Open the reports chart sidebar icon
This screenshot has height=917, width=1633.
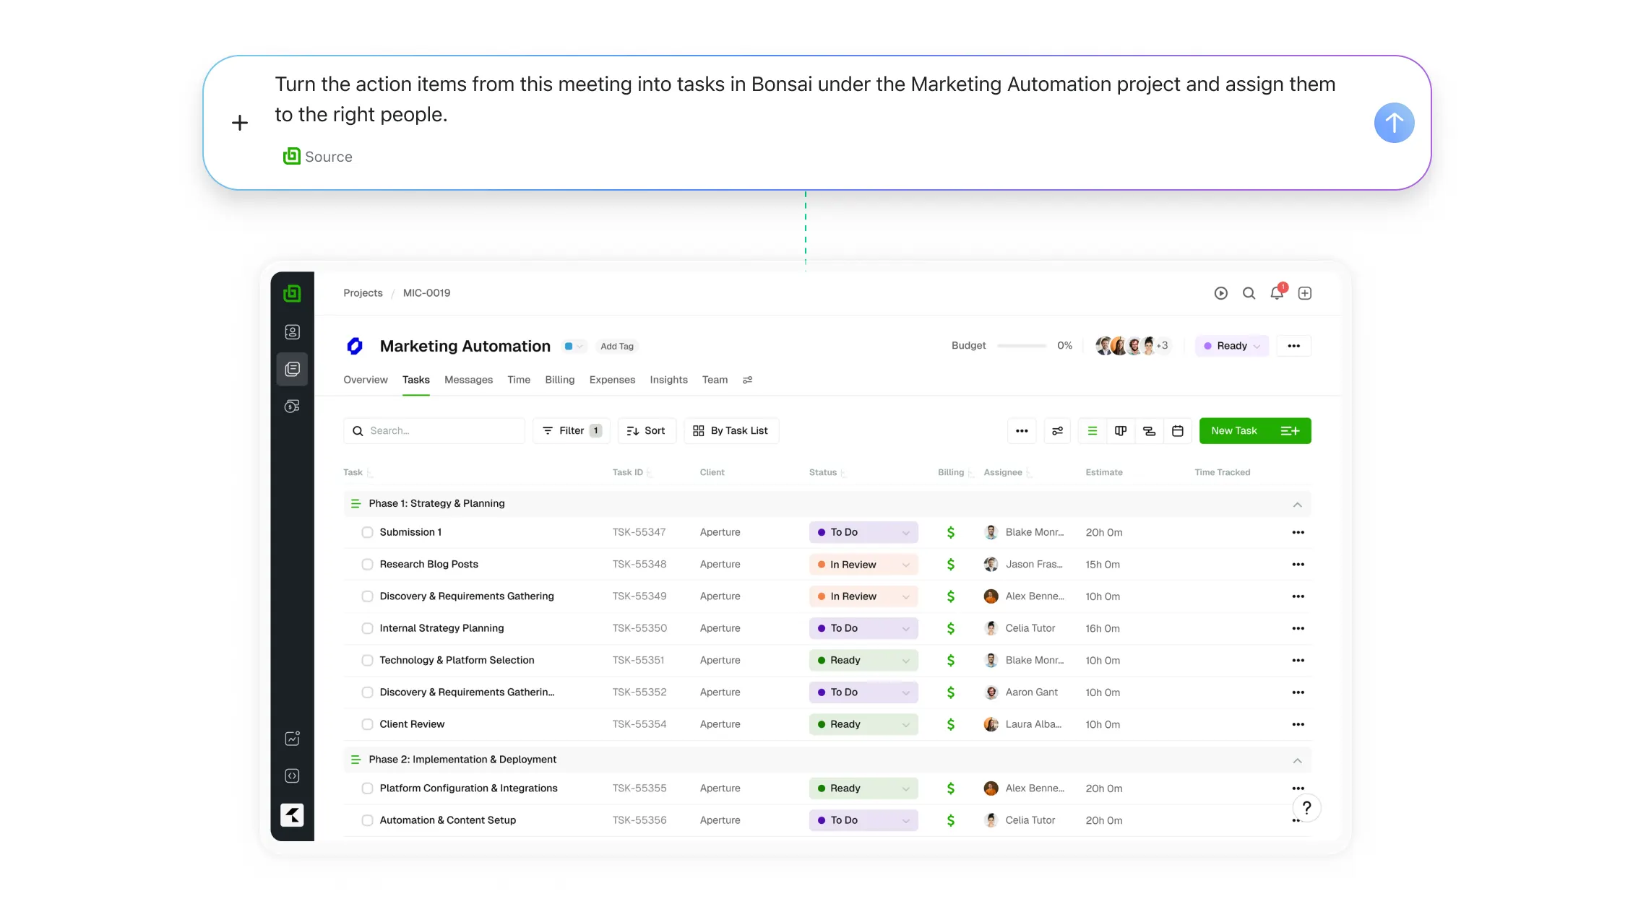coord(292,739)
